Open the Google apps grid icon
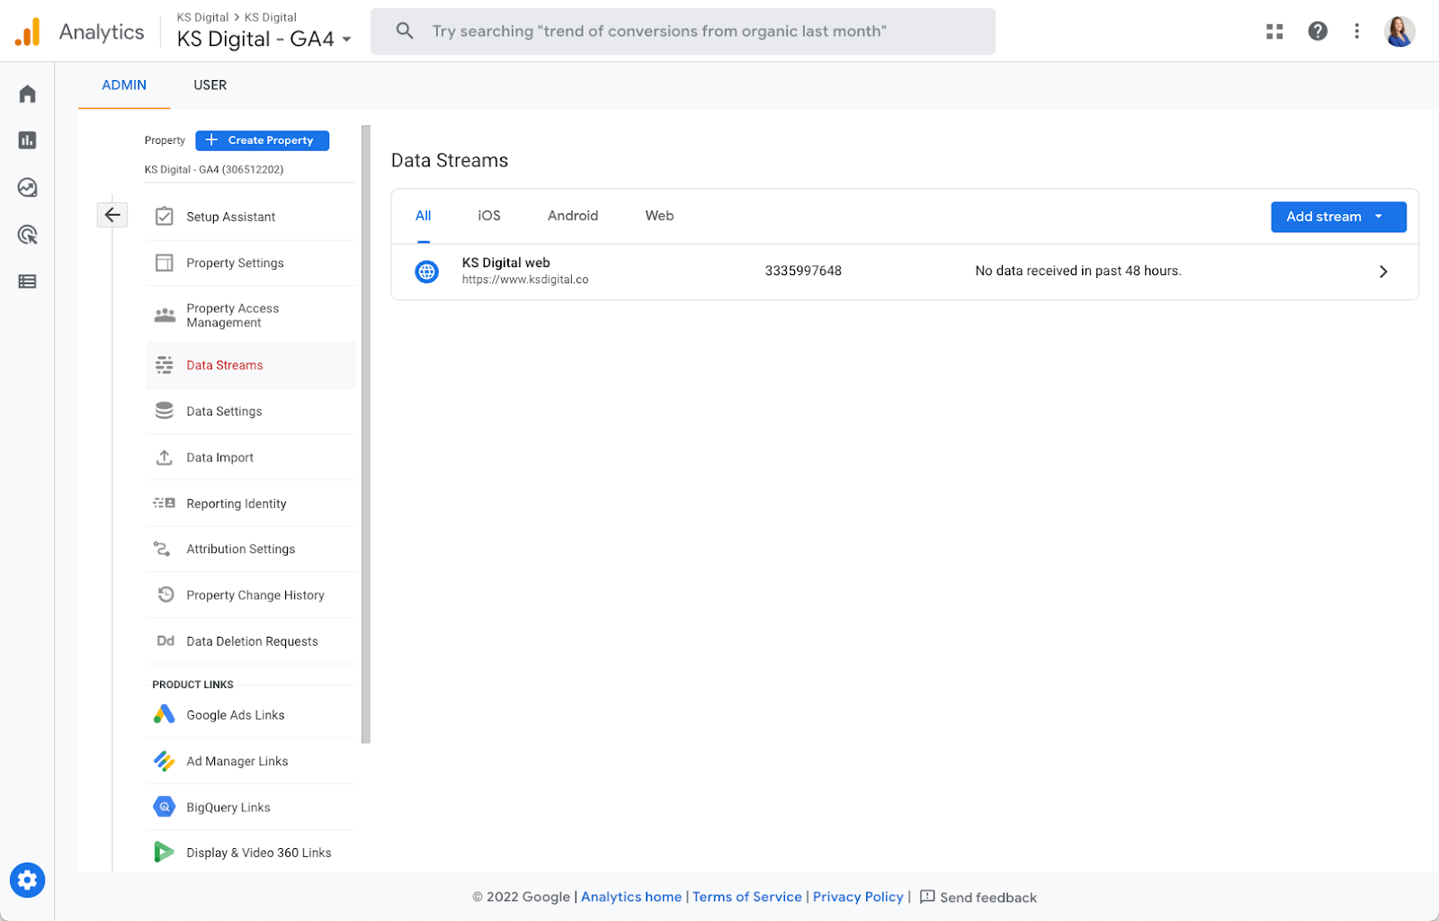This screenshot has height=921, width=1439. tap(1274, 31)
